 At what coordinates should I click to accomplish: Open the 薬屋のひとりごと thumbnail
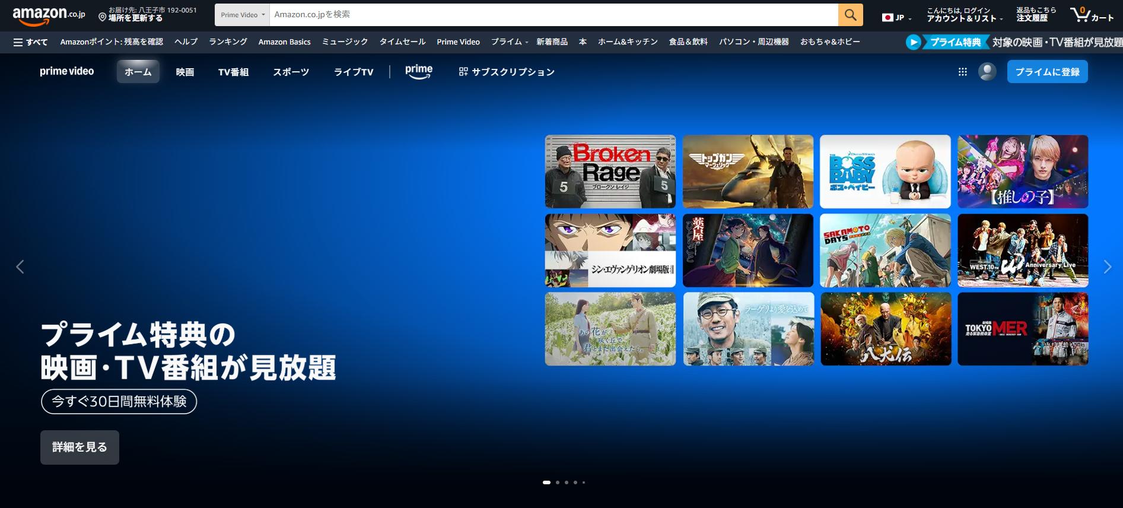(x=748, y=250)
